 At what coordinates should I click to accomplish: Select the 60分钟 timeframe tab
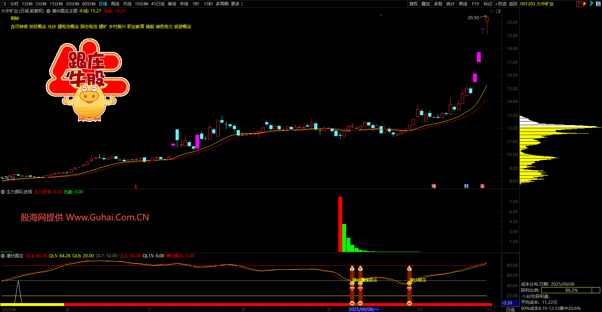[x=89, y=4]
